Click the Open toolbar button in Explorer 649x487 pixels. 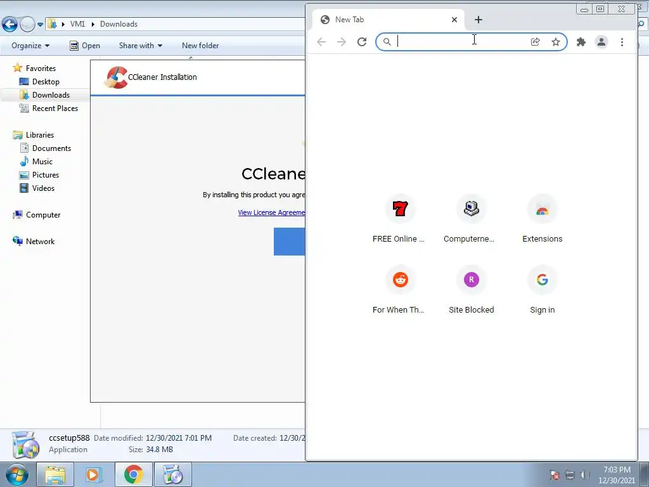tap(85, 46)
